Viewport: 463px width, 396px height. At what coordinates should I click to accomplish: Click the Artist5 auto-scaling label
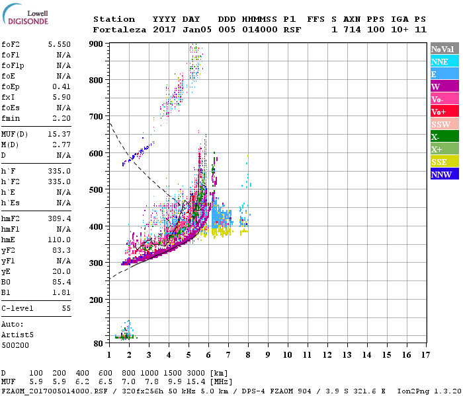coord(17,335)
